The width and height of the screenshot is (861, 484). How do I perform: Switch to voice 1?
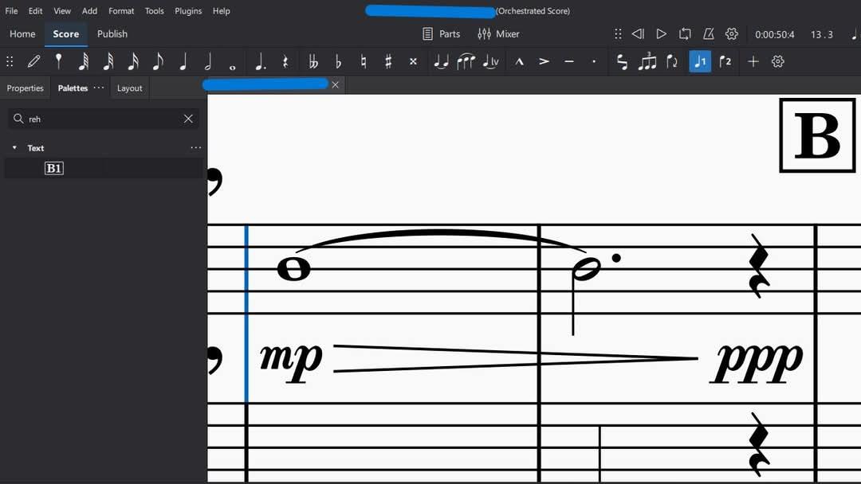pos(700,61)
